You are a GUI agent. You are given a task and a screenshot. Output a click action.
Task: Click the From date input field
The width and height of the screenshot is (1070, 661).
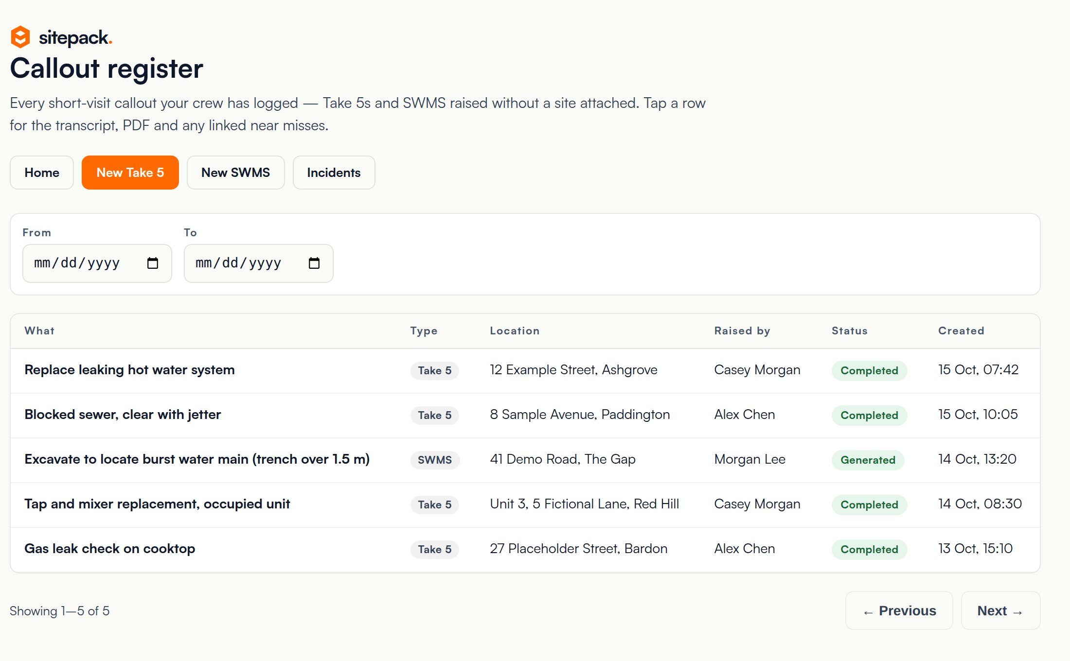coord(97,263)
